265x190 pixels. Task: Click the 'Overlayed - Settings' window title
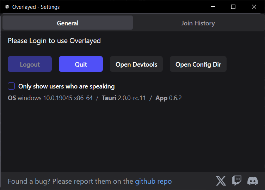(x=36, y=7)
